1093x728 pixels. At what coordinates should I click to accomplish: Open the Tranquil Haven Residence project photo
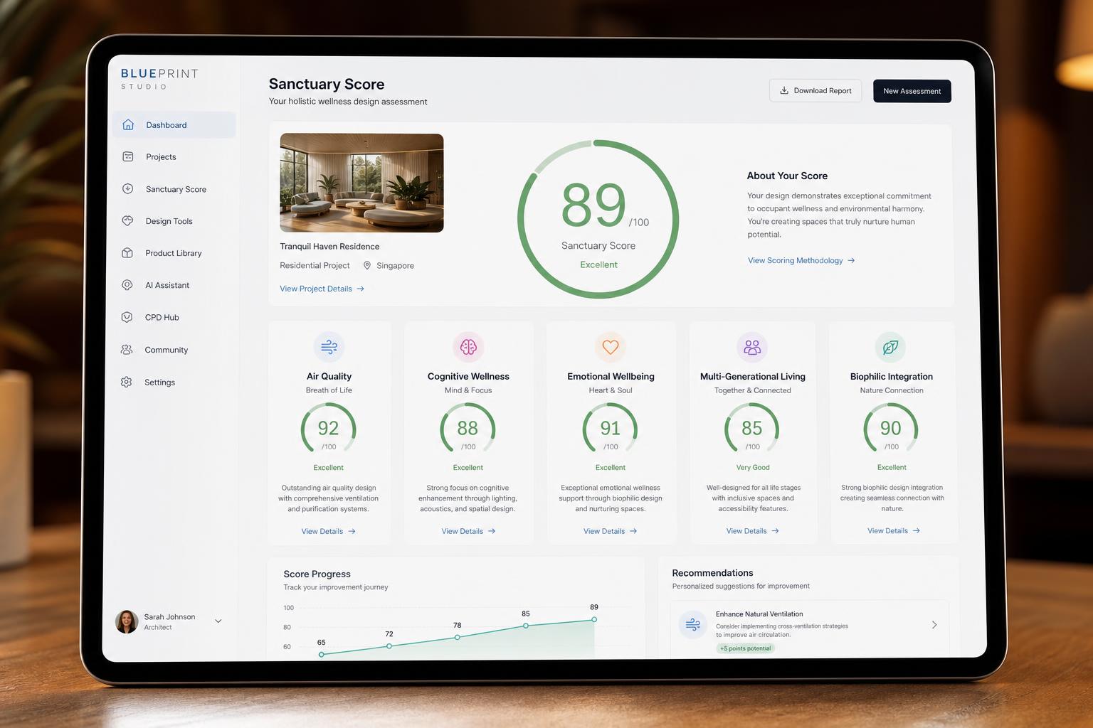pos(361,183)
